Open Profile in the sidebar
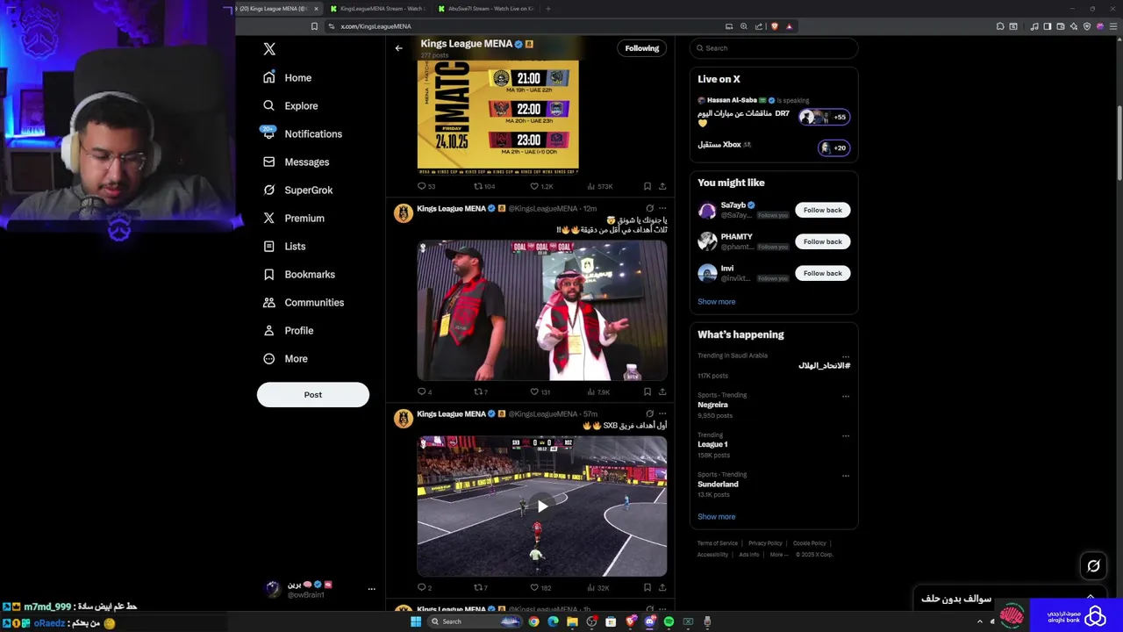 click(288, 331)
